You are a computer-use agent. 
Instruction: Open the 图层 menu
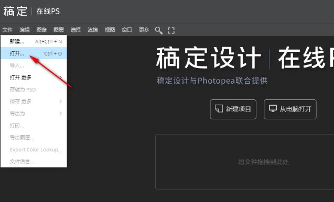59,30
